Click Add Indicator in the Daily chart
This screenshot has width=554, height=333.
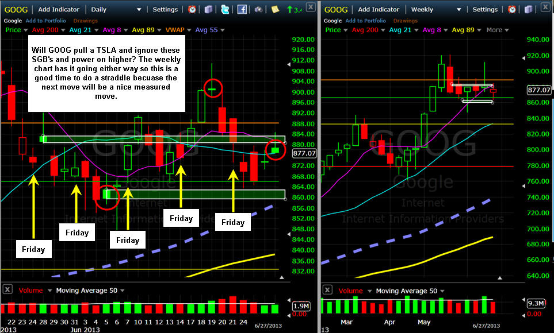(59, 10)
